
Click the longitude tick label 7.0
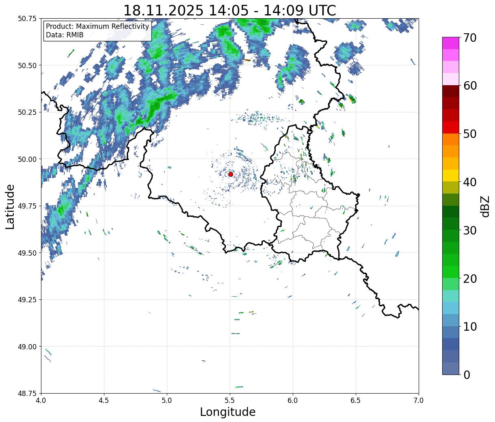pyautogui.click(x=419, y=400)
